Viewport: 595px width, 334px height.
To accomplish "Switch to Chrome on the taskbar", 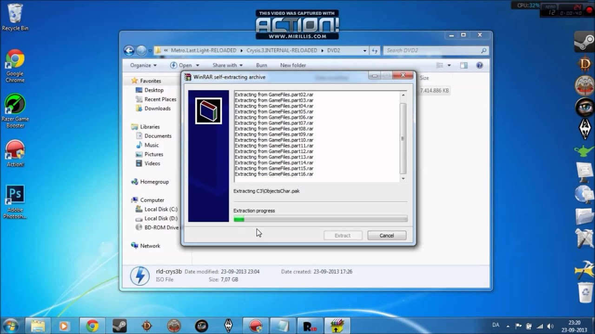I will 92,326.
